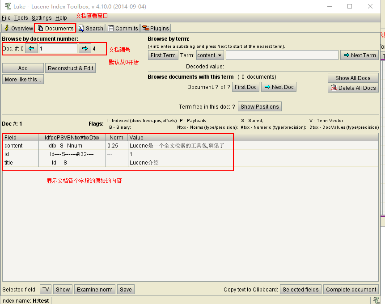Click the document number input field
Screen dimensions: 385x304
pos(58,49)
